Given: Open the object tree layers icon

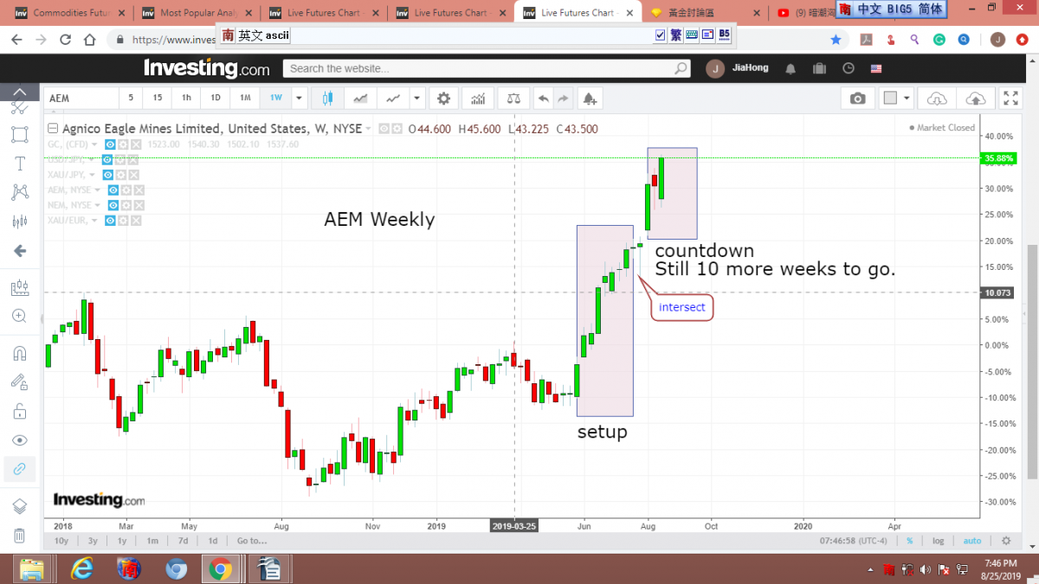Looking at the screenshot, I should 19,506.
